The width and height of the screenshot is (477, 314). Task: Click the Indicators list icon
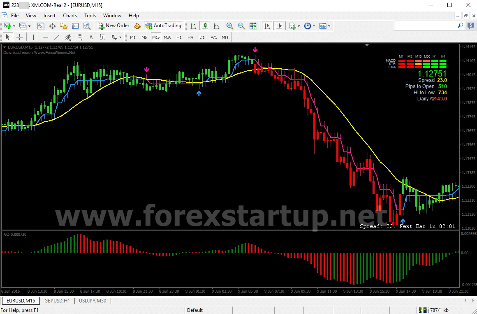(x=293, y=26)
